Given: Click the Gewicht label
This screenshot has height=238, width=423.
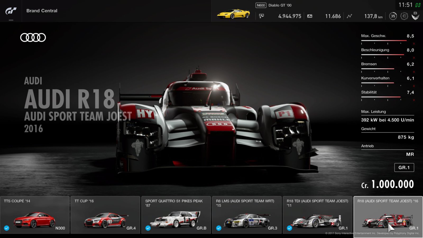Looking at the screenshot, I should click(368, 129).
